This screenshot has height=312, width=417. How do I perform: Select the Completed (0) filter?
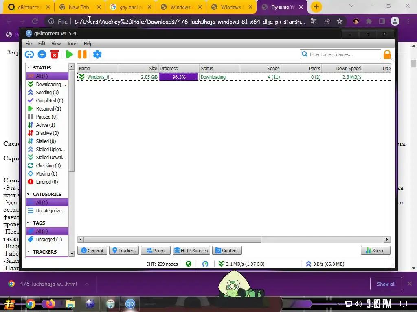point(47,101)
